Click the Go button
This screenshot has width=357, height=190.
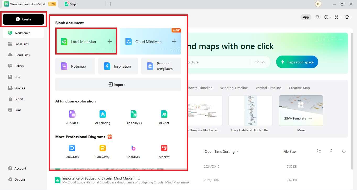tap(260, 62)
